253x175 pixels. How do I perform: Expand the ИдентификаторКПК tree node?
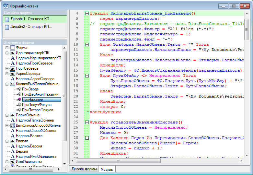7,53
